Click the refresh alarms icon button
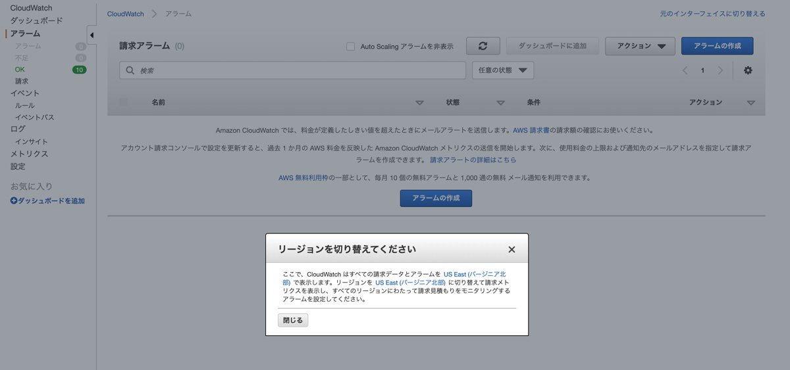Viewport: 790px width, 370px height. point(483,46)
